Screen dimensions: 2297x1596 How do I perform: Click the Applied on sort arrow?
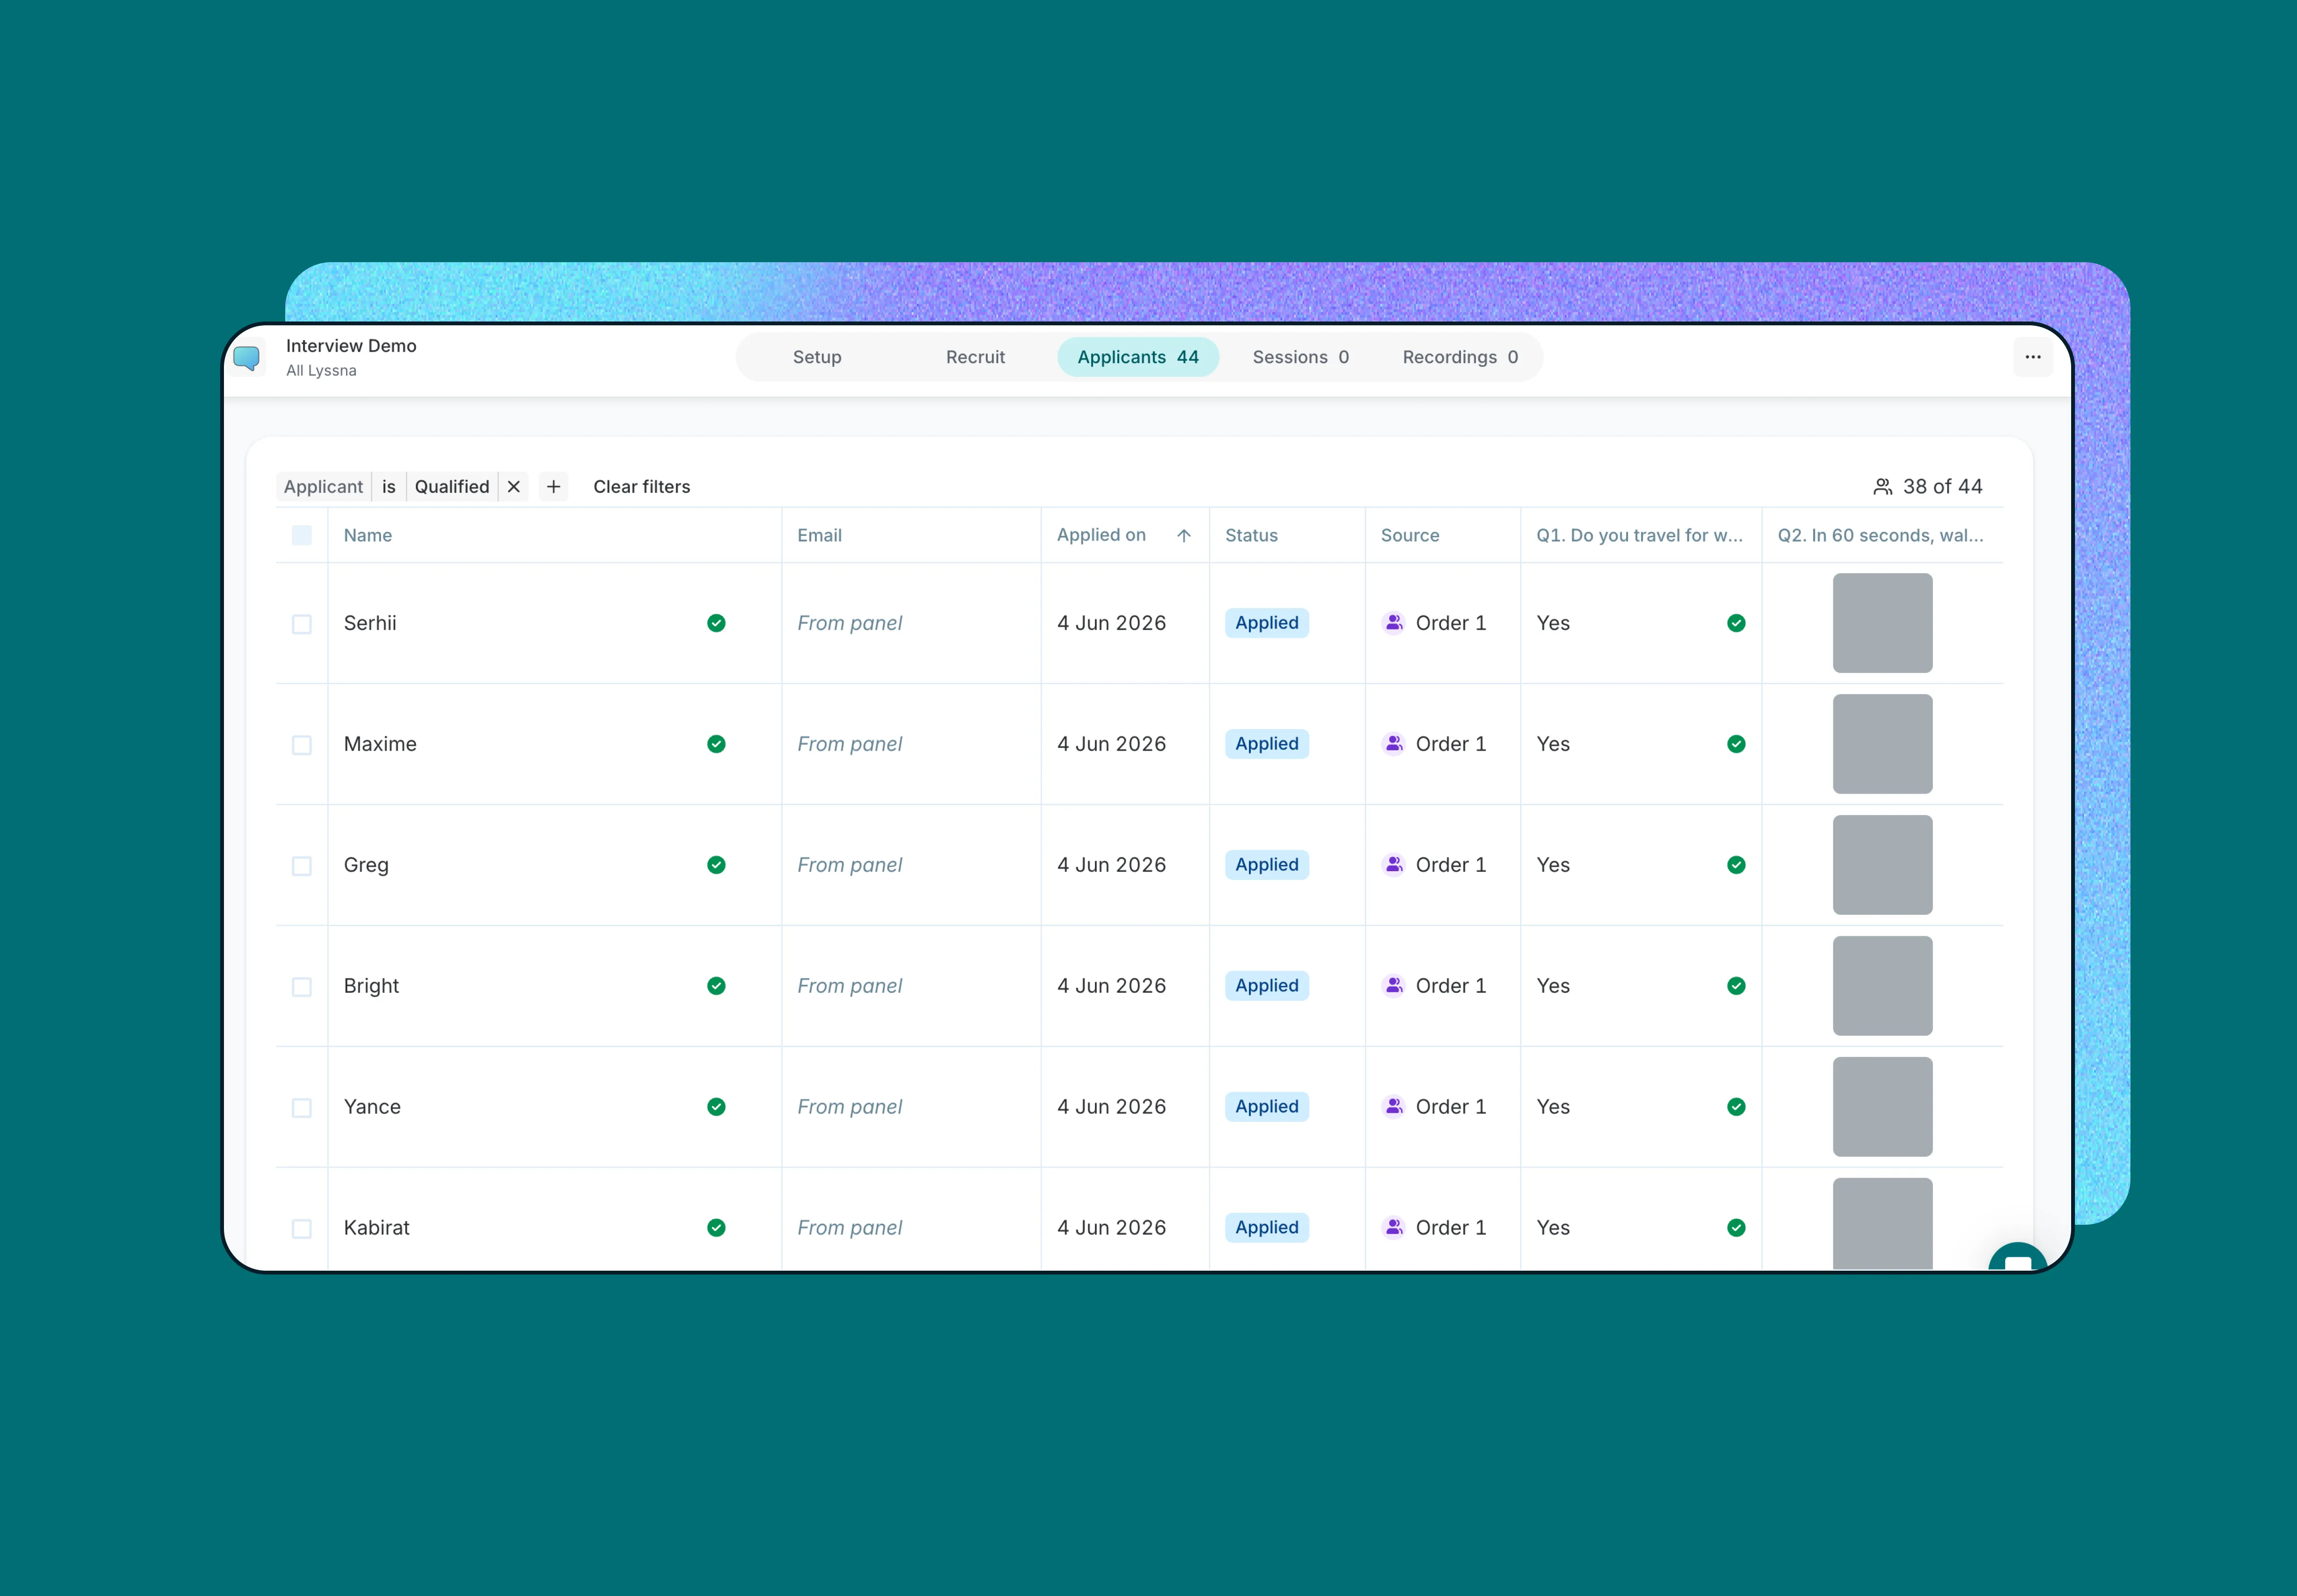1184,536
